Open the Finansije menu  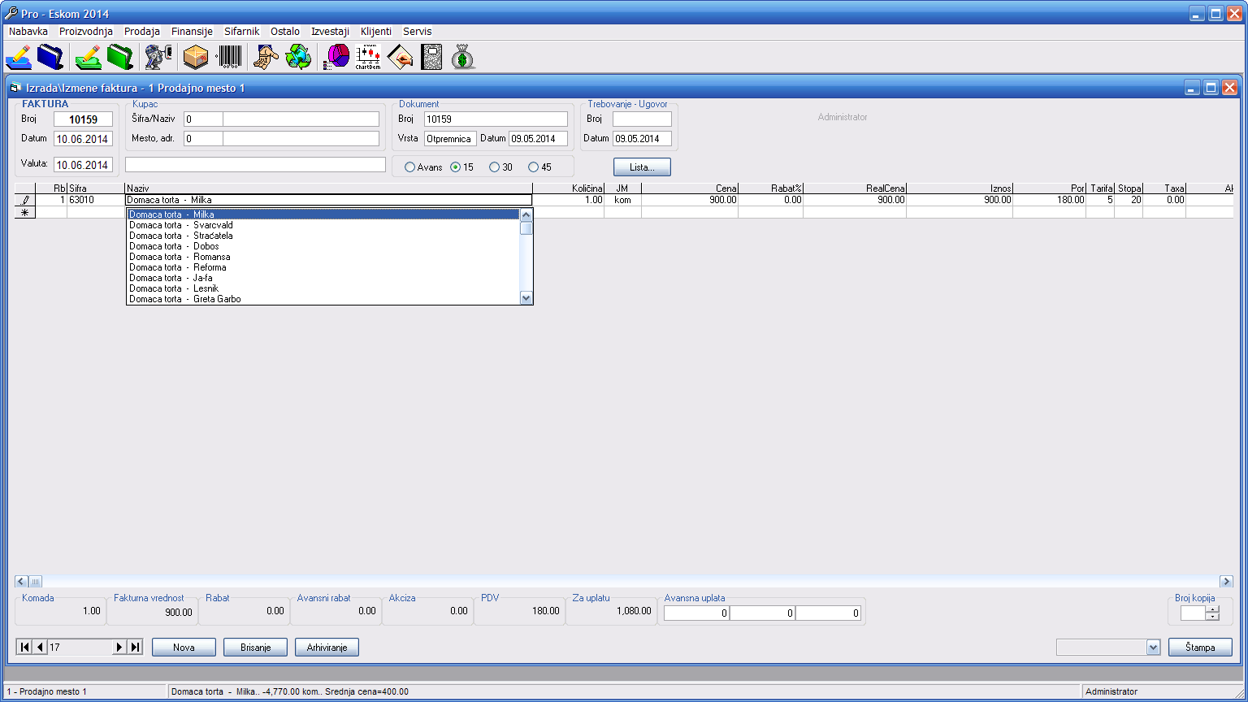tap(192, 32)
